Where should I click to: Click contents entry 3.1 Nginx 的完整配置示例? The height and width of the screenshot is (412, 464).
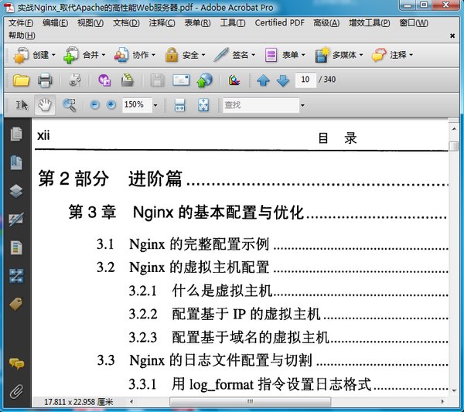click(183, 244)
